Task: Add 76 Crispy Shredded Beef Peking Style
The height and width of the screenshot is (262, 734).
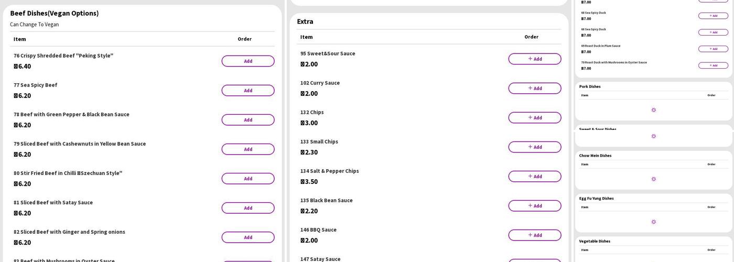Action: click(248, 61)
